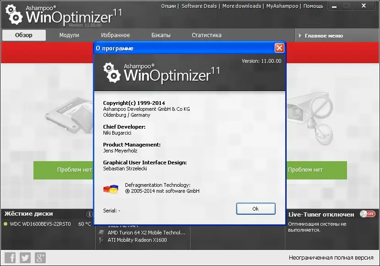The image size is (380, 266).
Task: Click the 'Sebastian Strzelecki' name
Action: point(125,168)
